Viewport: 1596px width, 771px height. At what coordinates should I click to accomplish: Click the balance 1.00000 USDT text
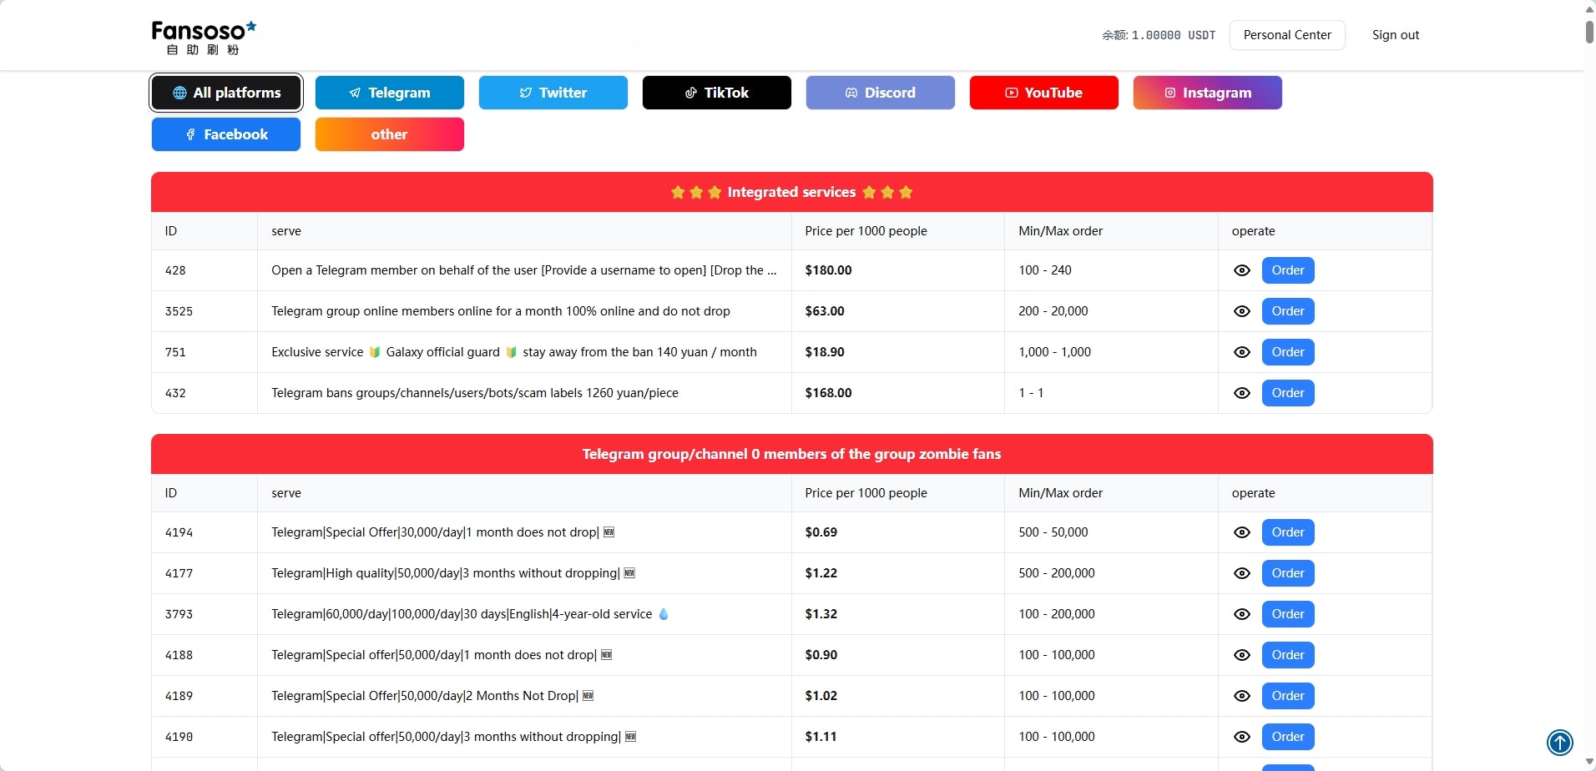[1159, 35]
